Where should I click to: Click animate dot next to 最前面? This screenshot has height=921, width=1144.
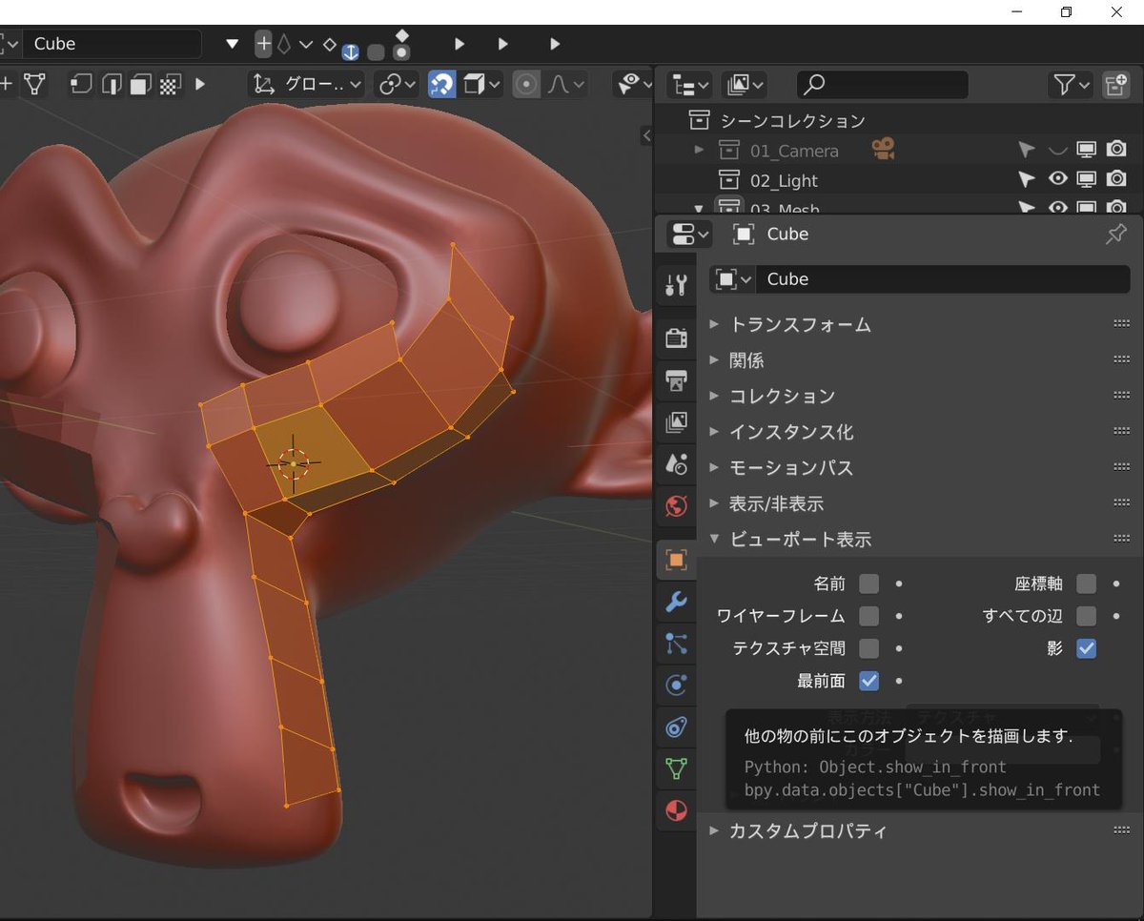(898, 681)
